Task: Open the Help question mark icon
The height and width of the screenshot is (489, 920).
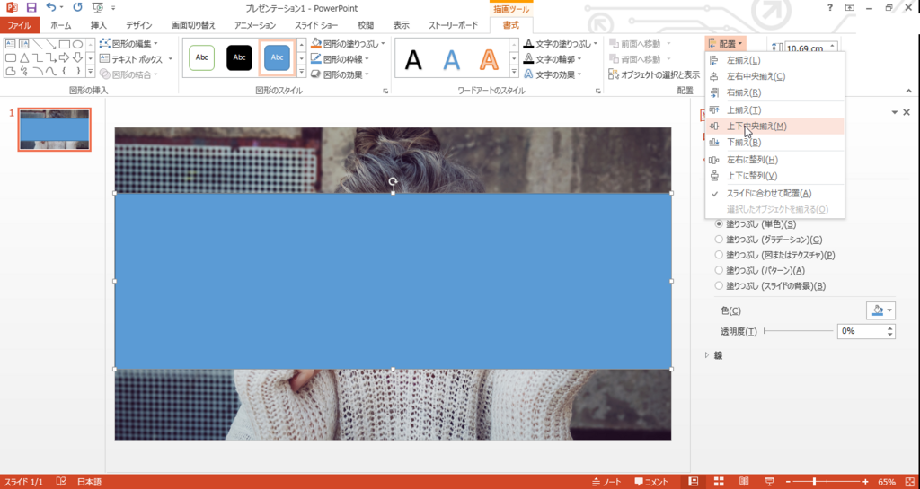Action: coord(829,7)
